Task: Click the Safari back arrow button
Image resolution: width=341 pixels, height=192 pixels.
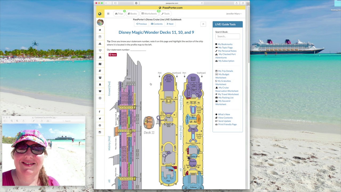Action: click(106, 3)
